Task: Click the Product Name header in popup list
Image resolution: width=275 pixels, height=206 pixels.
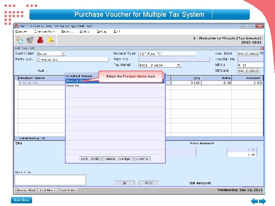Action: pyautogui.click(x=79, y=76)
